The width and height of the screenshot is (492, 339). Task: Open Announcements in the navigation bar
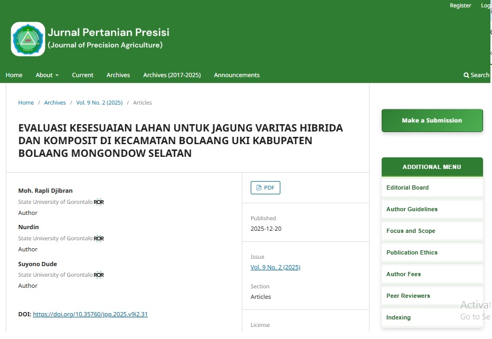point(236,75)
